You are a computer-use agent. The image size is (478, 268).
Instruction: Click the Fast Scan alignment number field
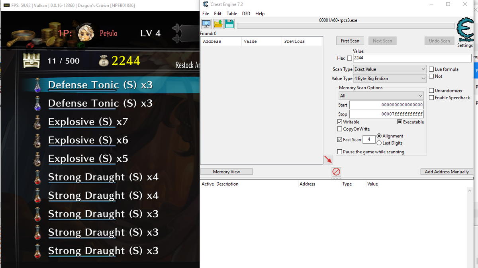click(369, 140)
